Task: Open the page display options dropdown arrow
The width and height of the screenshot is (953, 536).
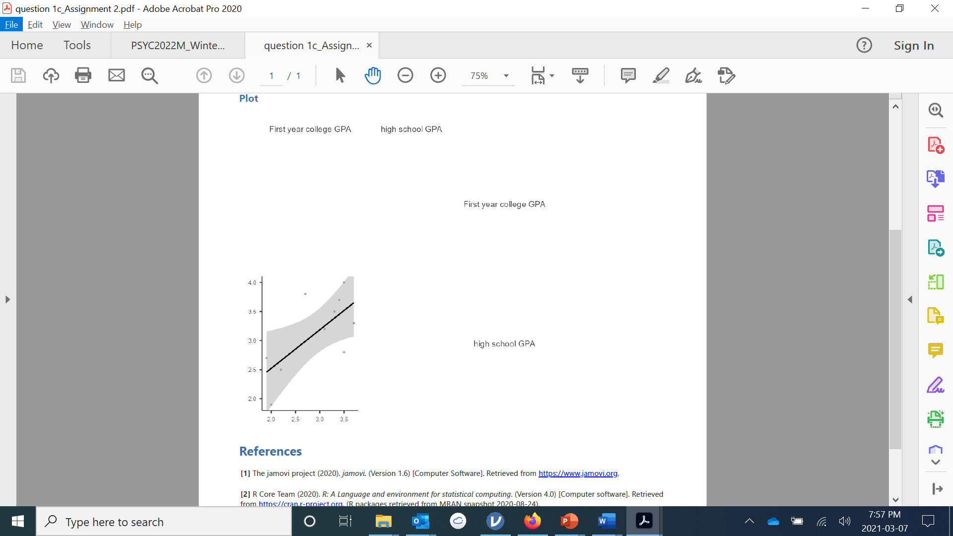Action: [x=551, y=75]
